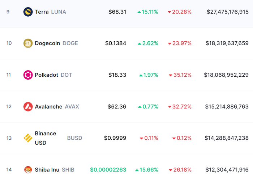
Task: Open the Avalanche name link
Action: tap(48, 107)
